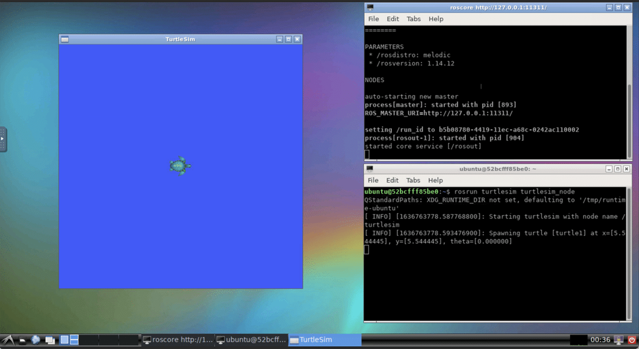The height and width of the screenshot is (349, 639).
Task: Click "process[rosout-1]: started with pid [904]"
Action: [445, 138]
